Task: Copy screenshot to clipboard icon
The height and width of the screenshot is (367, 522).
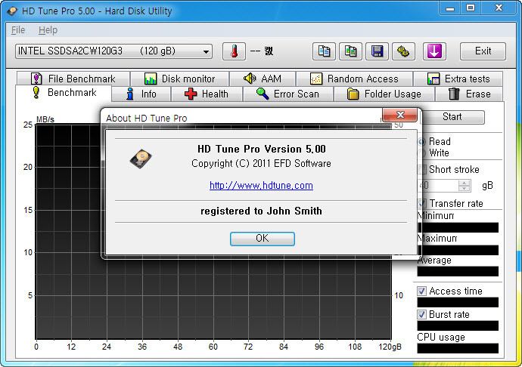Action: [350, 51]
